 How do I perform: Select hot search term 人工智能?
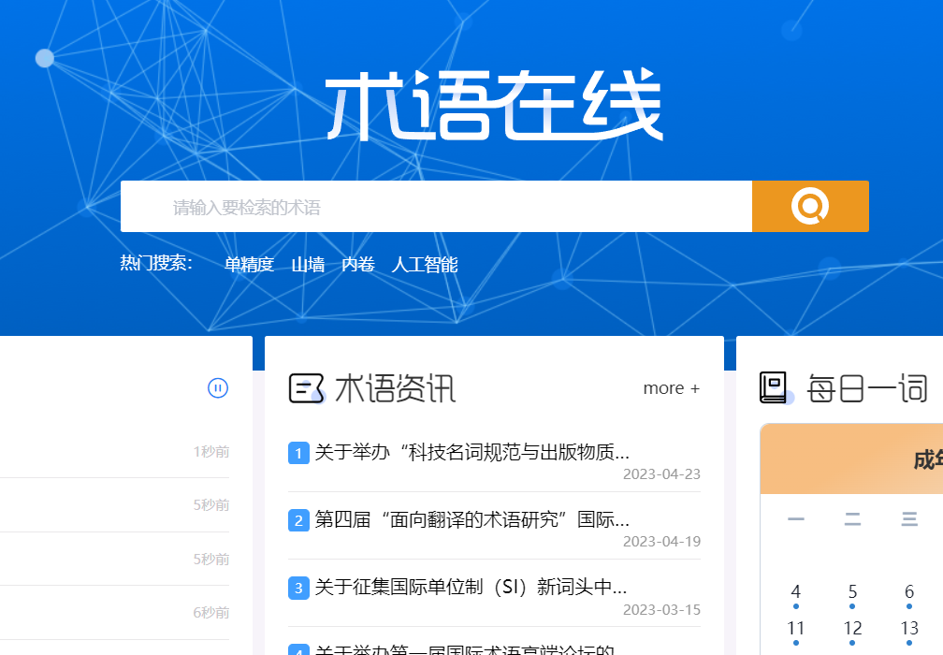pyautogui.click(x=425, y=265)
